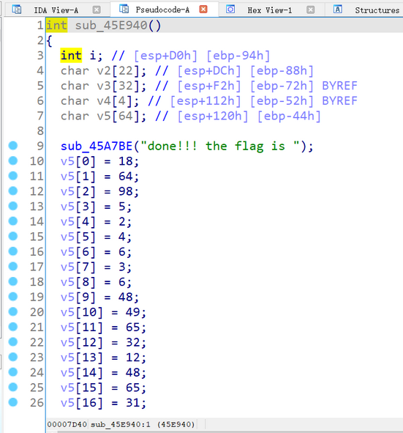The height and width of the screenshot is (433, 403).
Task: Toggle breakpoint dot on line 10
Action: [x=13, y=160]
